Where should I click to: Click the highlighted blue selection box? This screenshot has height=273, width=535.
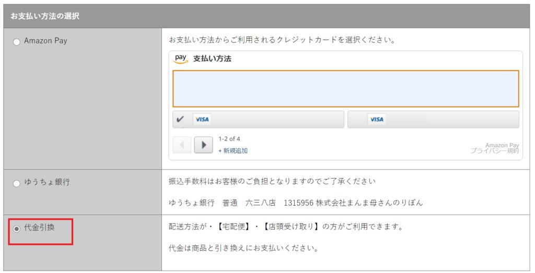pyautogui.click(x=346, y=89)
